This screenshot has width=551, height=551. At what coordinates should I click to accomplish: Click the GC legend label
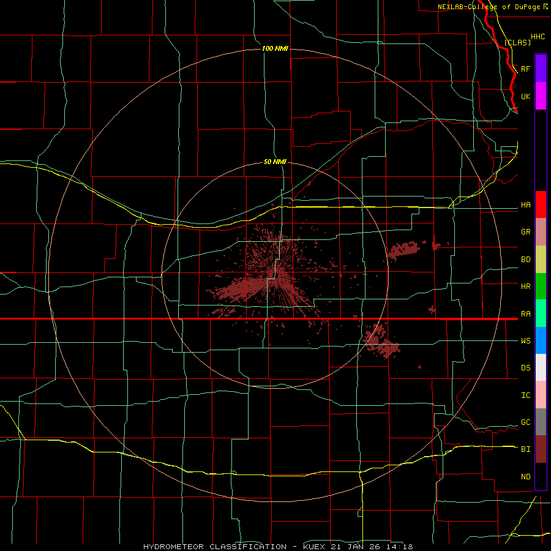click(x=525, y=422)
